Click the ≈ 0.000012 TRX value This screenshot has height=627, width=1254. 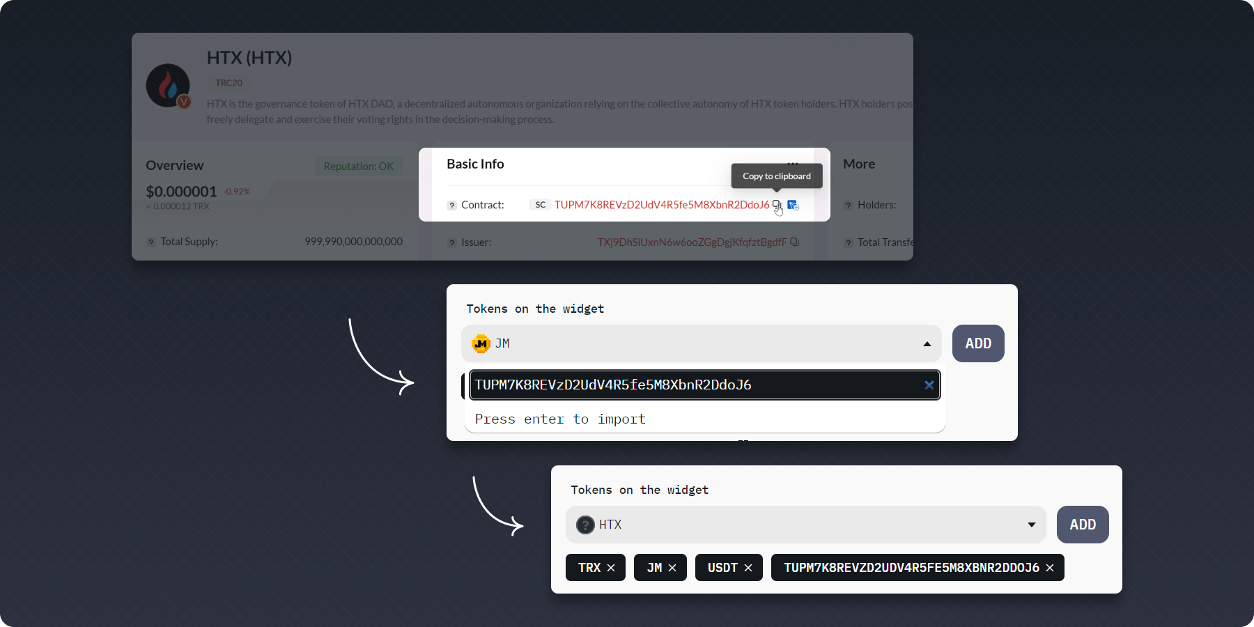[x=178, y=206]
